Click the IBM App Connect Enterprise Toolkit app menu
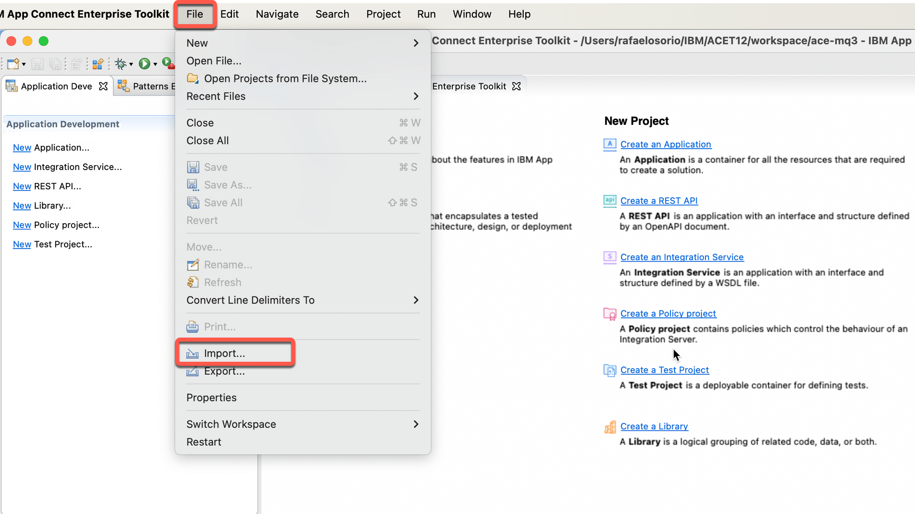Image resolution: width=915 pixels, height=514 pixels. click(x=85, y=14)
